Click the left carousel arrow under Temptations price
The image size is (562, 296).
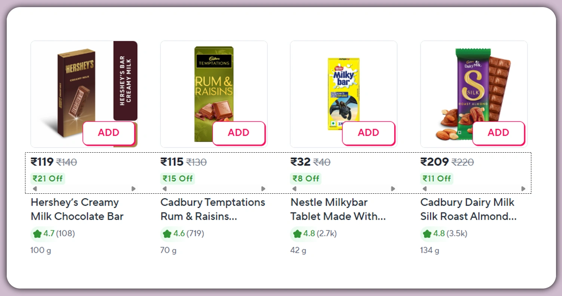[164, 189]
